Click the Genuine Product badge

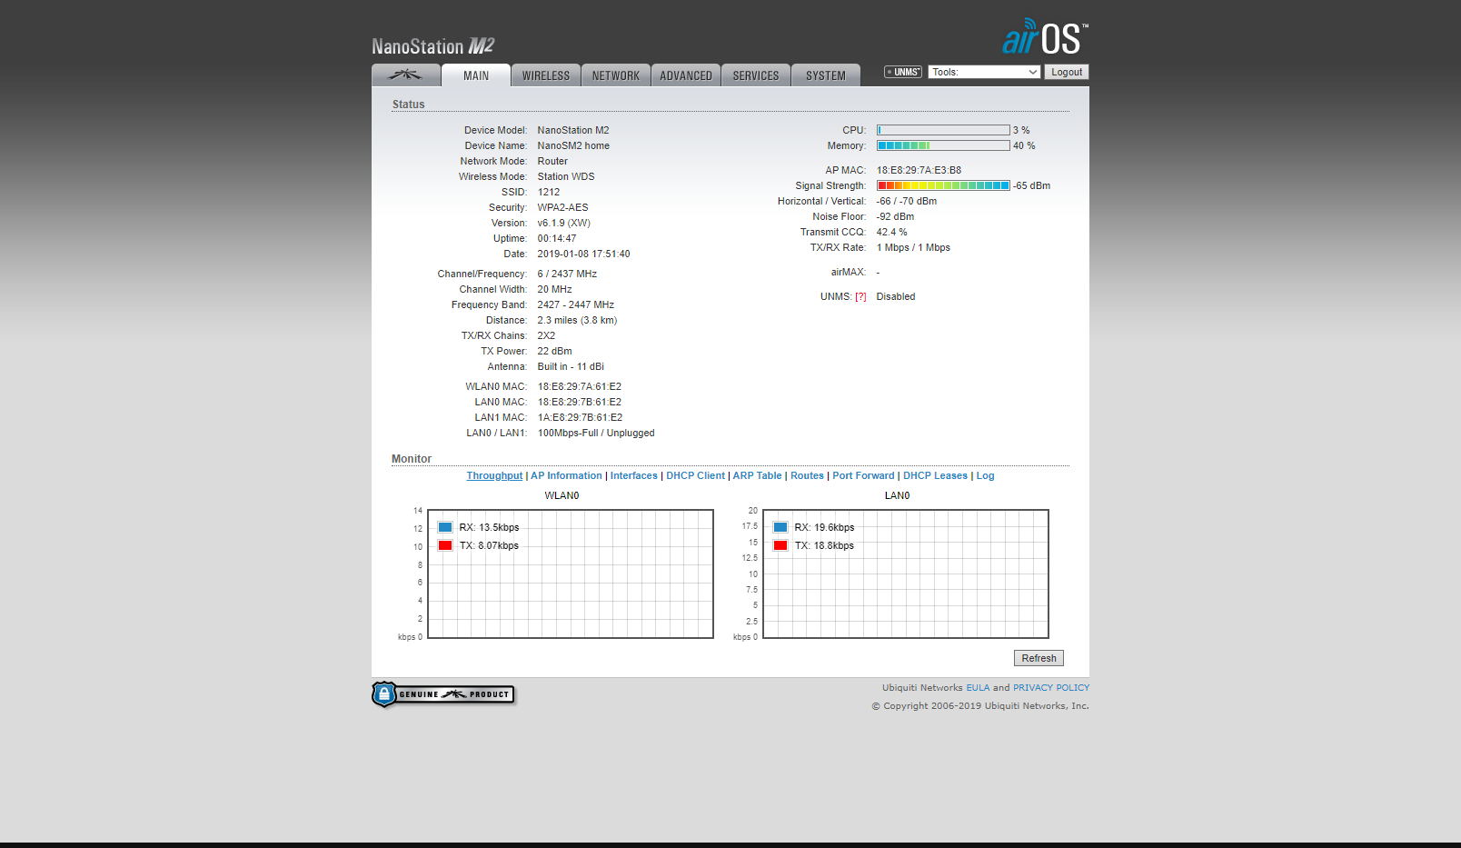[x=443, y=694]
